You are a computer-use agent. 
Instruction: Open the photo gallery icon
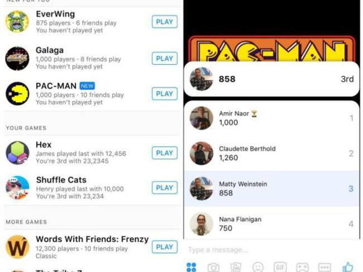click(x=236, y=267)
